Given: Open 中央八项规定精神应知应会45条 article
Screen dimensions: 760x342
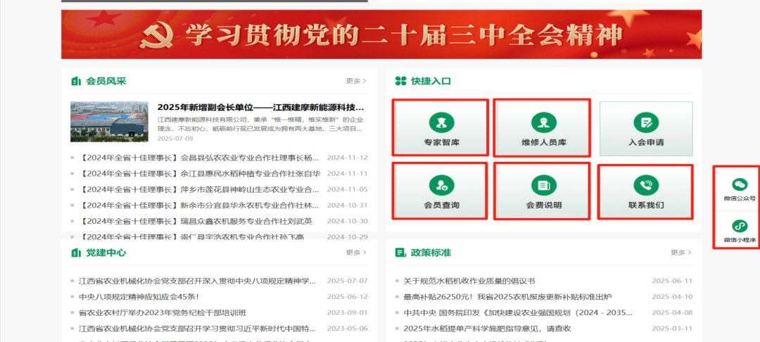Looking at the screenshot, I should tap(139, 297).
